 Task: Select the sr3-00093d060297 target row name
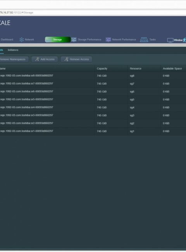[x=27, y=115]
